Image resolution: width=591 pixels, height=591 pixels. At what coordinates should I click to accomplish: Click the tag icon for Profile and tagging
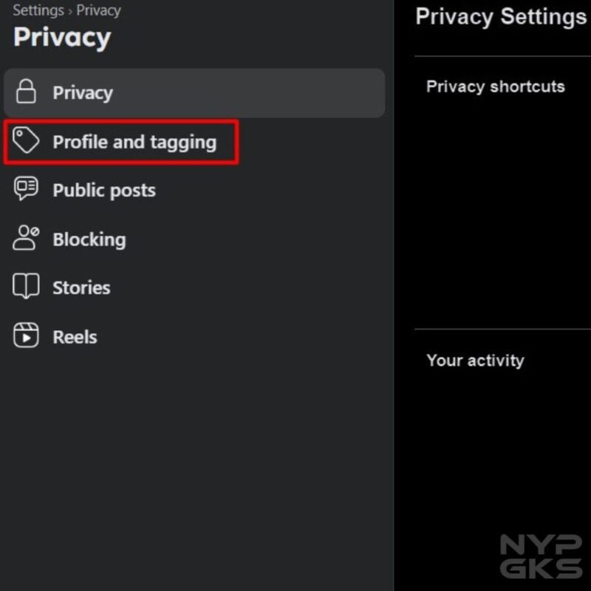tap(27, 140)
